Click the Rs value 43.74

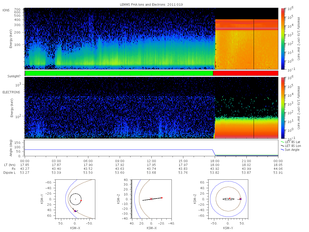coord(151,169)
